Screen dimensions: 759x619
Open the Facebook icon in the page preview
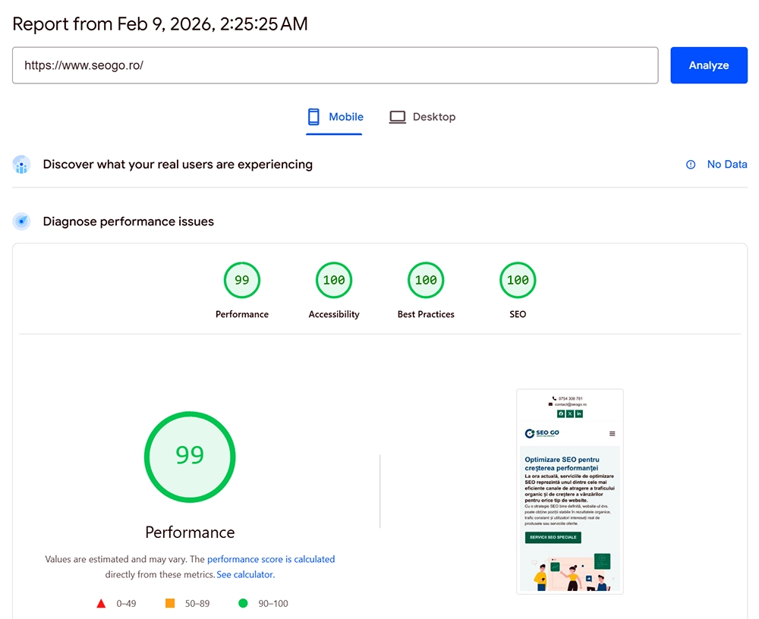coord(561,414)
